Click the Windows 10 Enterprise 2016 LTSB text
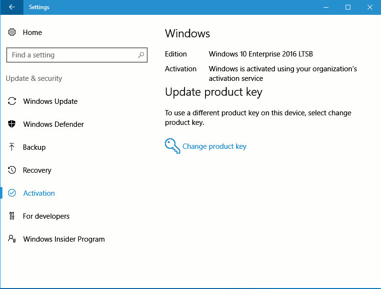Viewport: 381px width, 289px height. click(x=261, y=54)
